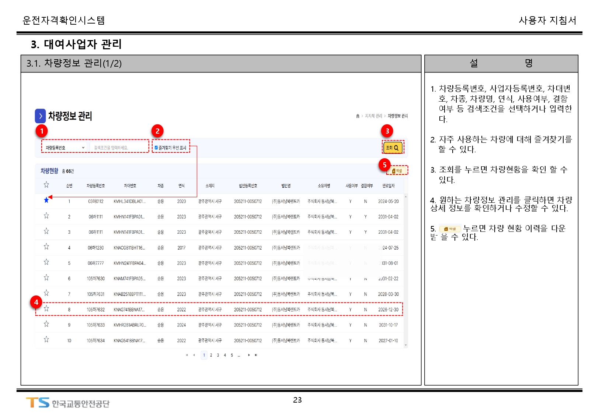Go to the first page arrow
Viewport: 599px width, 414px height.
(187, 355)
